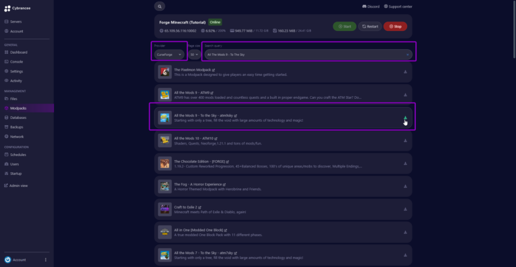Open Craft to Exile 2 external link icon

(200, 207)
